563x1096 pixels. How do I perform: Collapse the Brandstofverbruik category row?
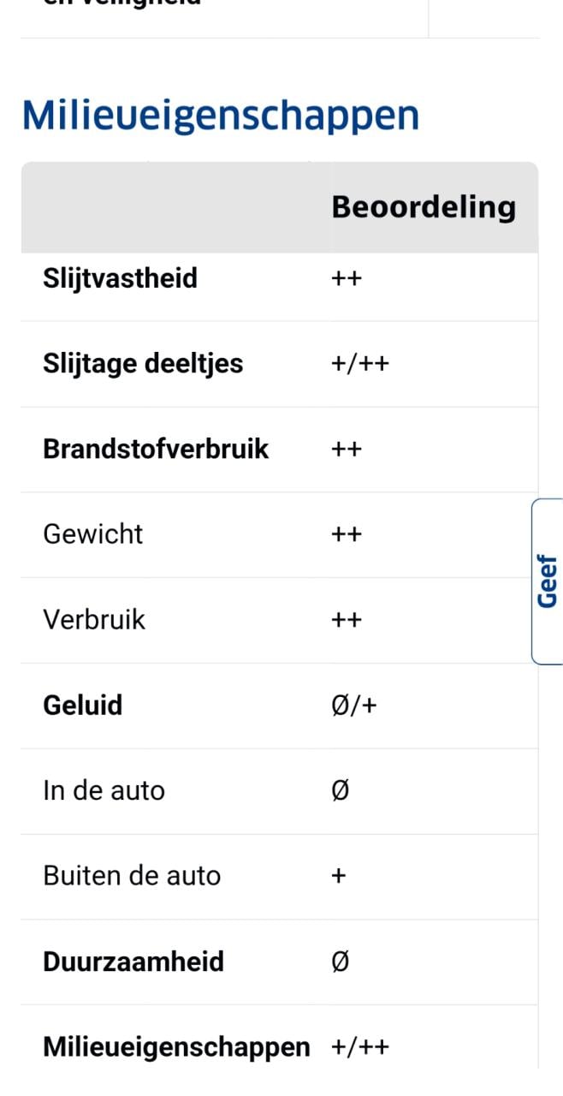157,448
